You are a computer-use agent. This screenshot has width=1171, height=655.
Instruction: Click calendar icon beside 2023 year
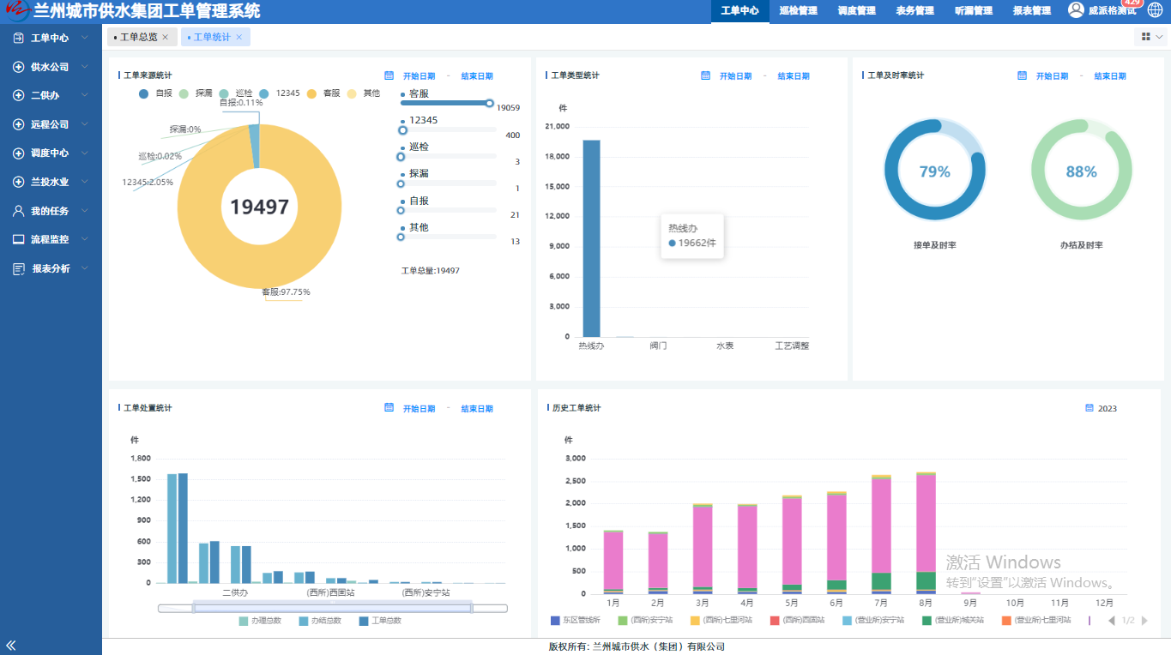[1090, 408]
